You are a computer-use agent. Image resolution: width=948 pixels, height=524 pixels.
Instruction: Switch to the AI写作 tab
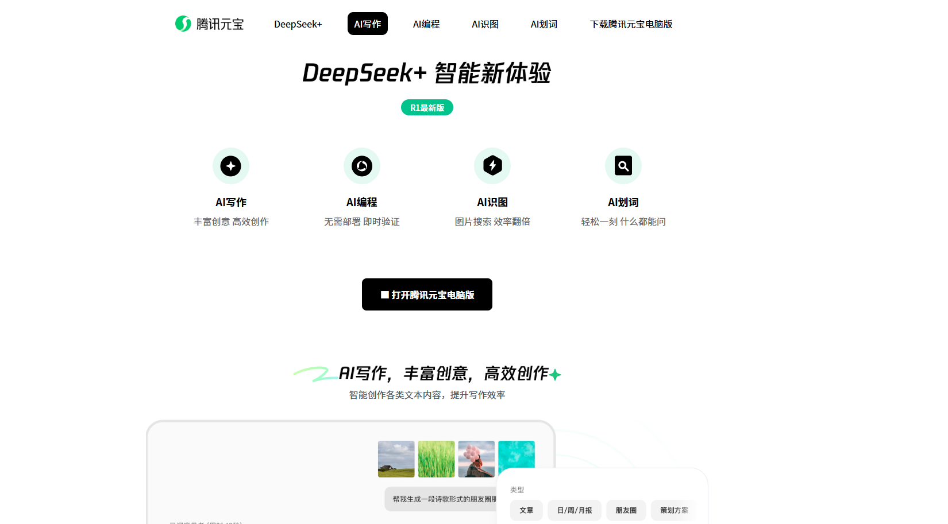(368, 24)
